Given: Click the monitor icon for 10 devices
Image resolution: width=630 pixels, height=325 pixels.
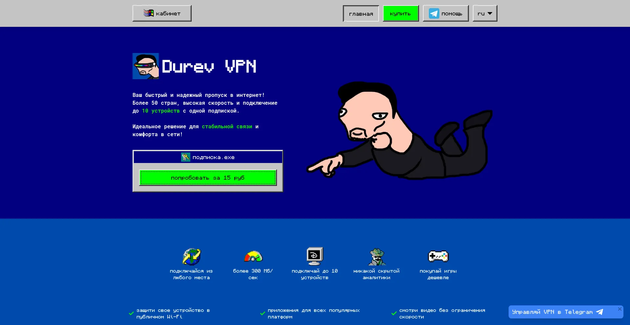Looking at the screenshot, I should click(x=315, y=256).
